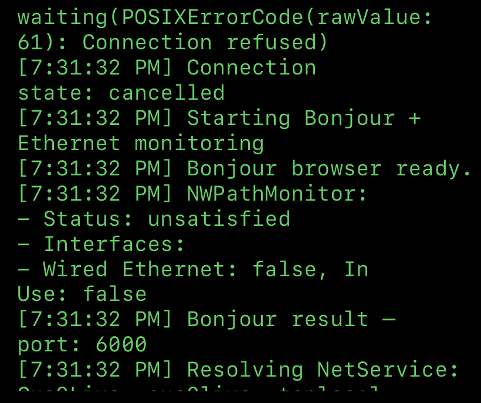Click the 'Starting Bonjour + Ethernet monitoring' line
The width and height of the screenshot is (481, 403).
click(x=219, y=131)
